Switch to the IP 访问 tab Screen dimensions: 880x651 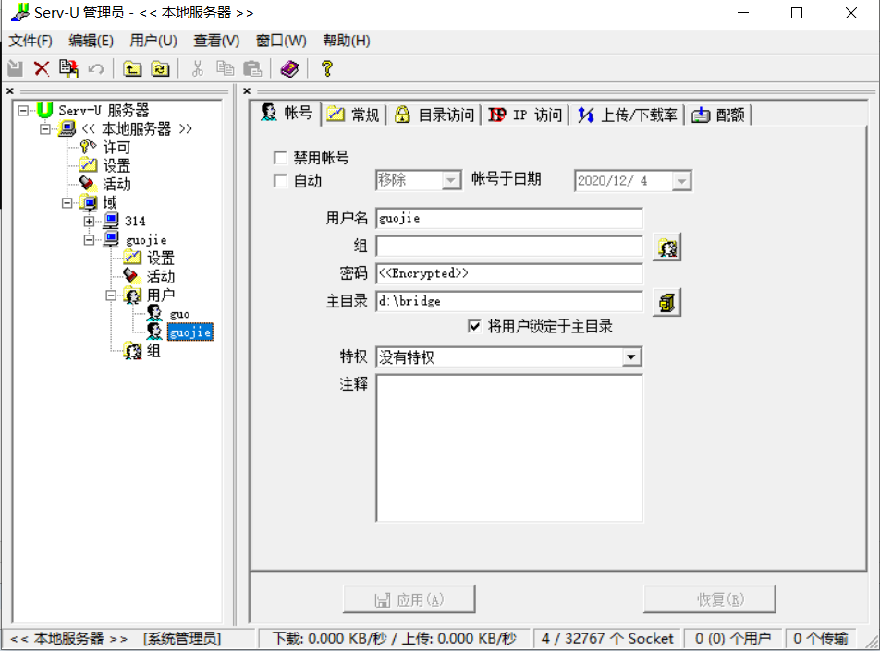point(525,115)
